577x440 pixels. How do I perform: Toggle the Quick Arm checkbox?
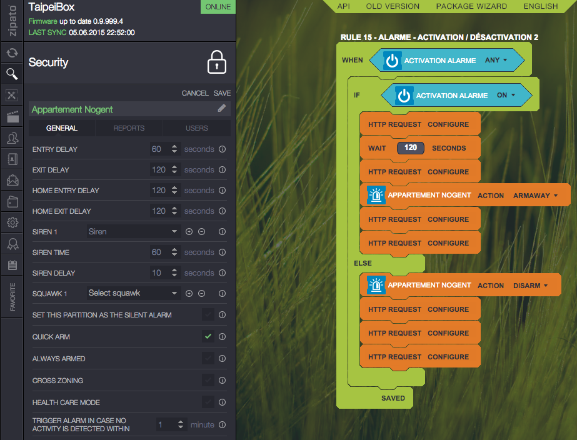point(208,337)
